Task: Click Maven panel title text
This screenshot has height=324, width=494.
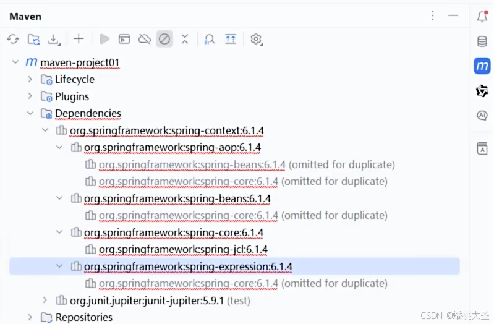Action: click(25, 17)
